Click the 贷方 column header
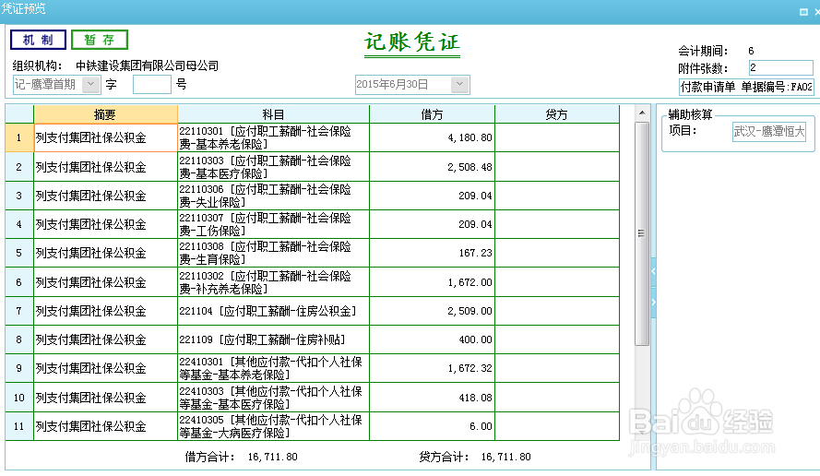820x476 pixels. [x=556, y=114]
